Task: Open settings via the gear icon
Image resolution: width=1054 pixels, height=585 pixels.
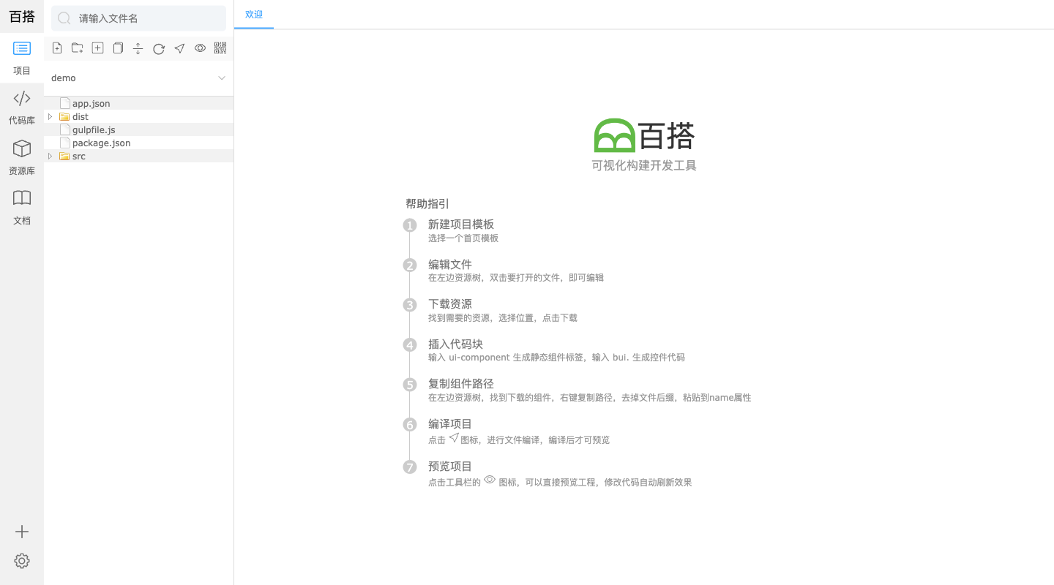Action: point(22,561)
